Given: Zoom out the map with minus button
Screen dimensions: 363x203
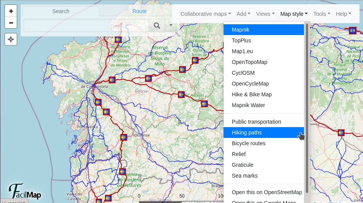Looking at the screenshot, I should (11, 23).
